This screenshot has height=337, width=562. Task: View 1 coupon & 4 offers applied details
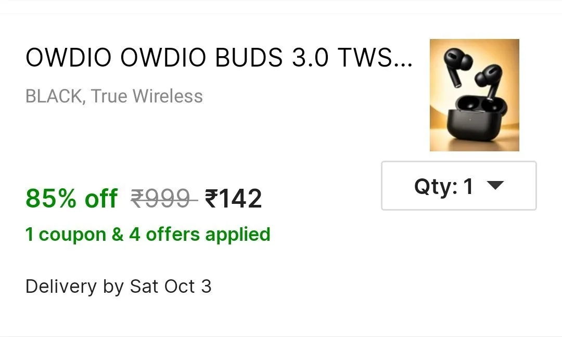coord(148,235)
